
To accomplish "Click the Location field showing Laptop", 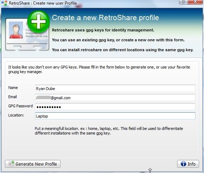I will 115,116.
